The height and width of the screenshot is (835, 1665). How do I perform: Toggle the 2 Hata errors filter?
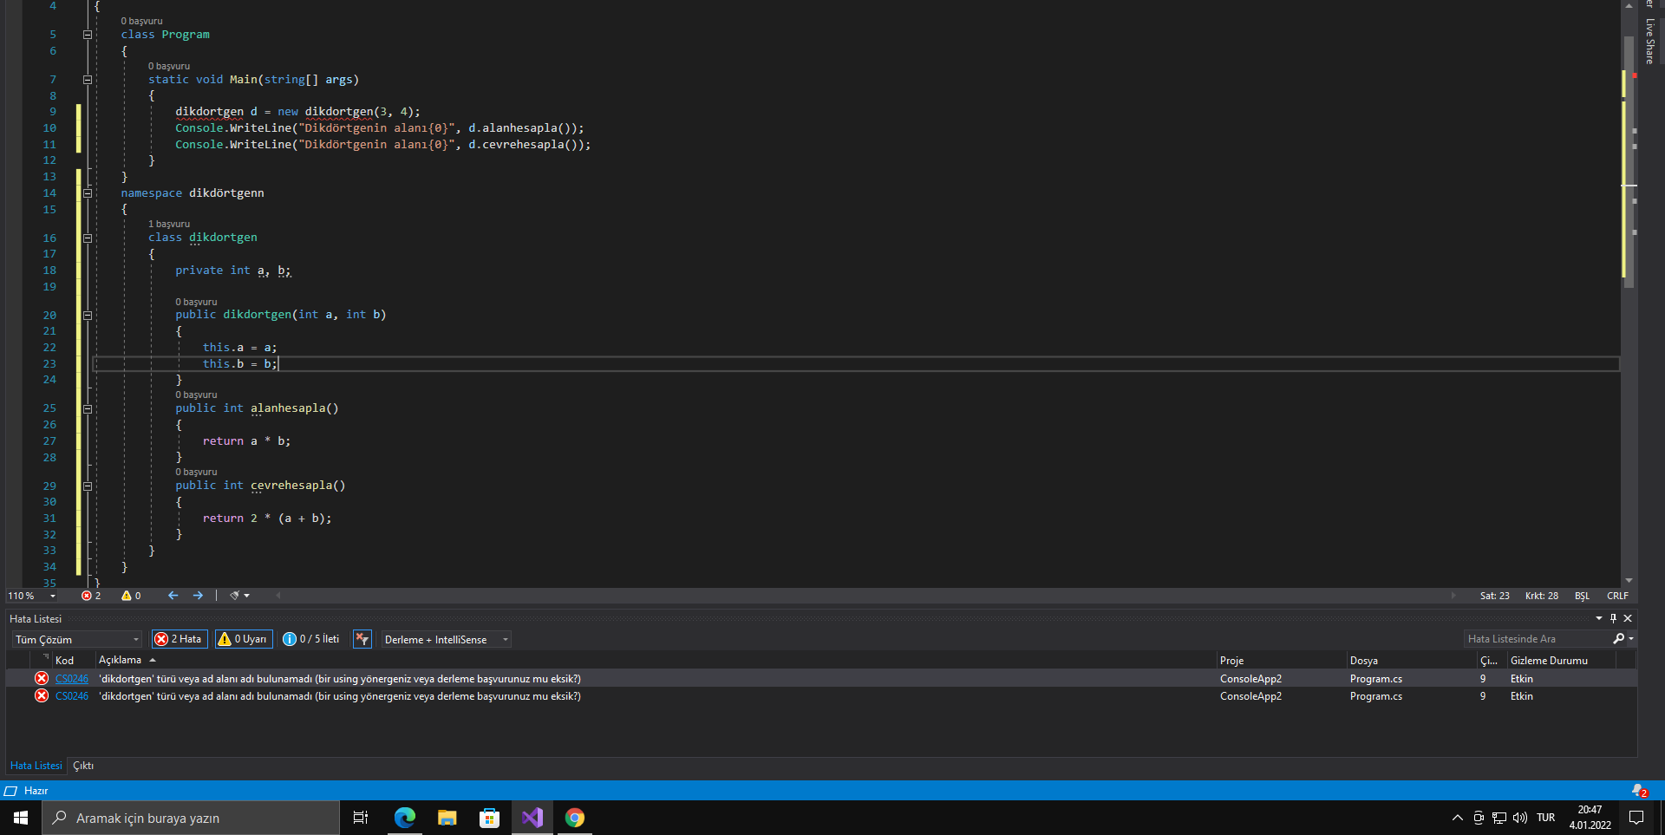click(180, 639)
